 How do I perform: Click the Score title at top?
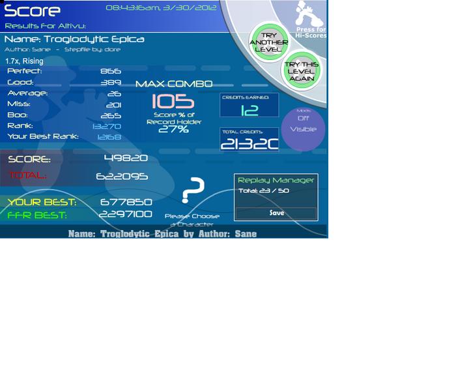(32, 11)
